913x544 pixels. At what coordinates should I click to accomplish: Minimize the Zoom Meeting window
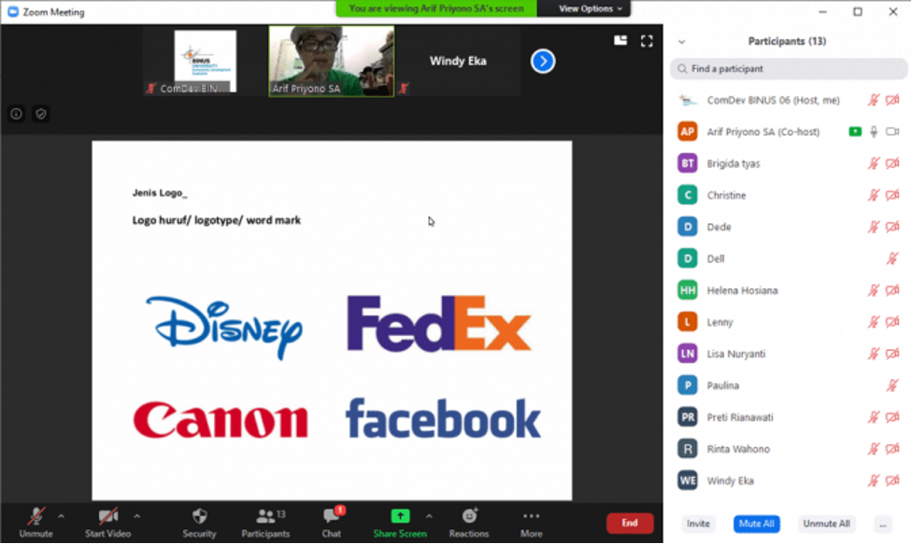[x=822, y=11]
